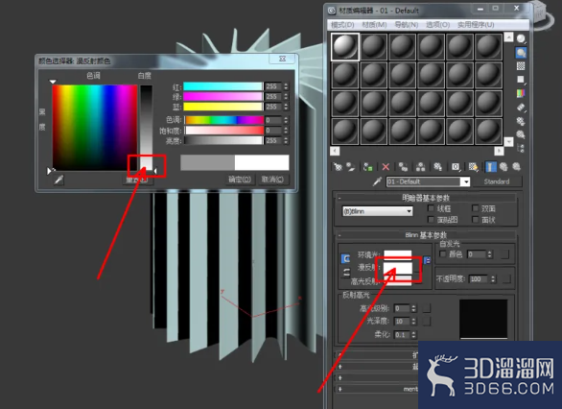
Task: Click the Make Preview icon
Action: tap(521, 108)
